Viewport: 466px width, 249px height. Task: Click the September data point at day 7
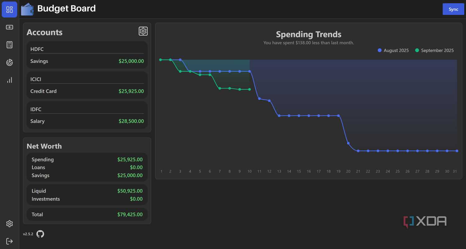tap(220, 88)
